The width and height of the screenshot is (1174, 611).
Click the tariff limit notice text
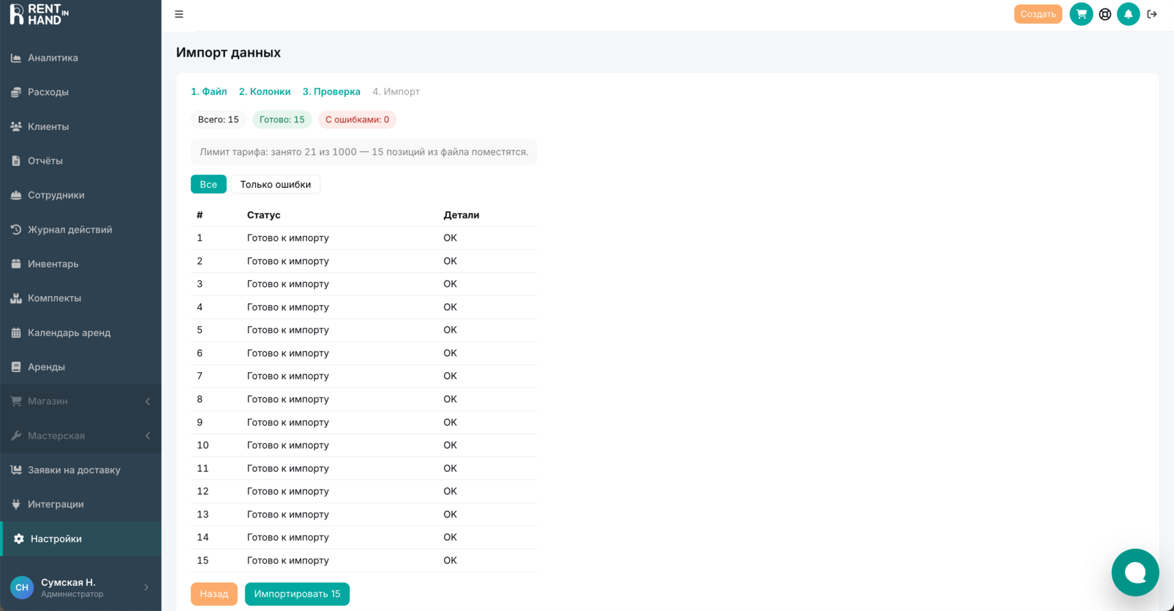click(364, 152)
